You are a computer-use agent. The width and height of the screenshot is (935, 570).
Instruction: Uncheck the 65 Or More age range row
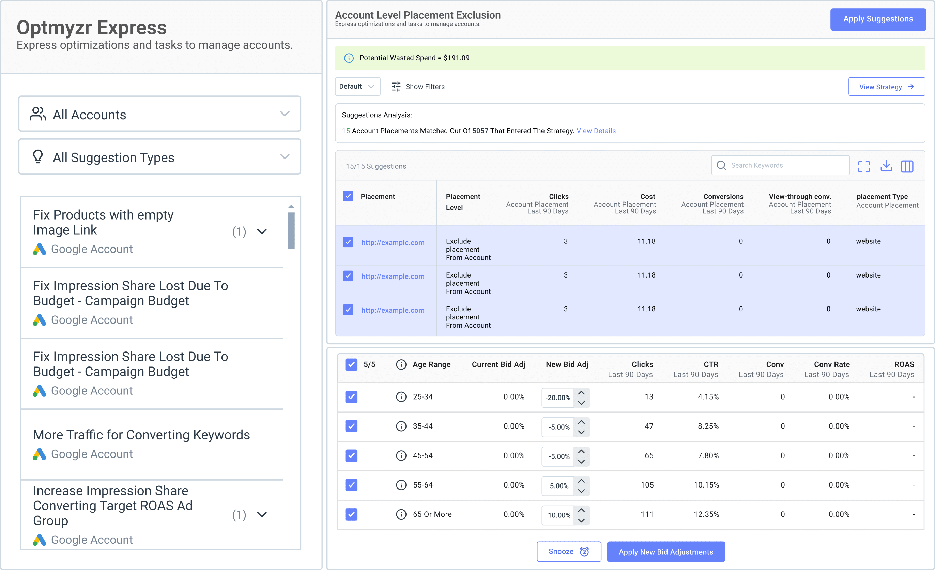pos(351,514)
